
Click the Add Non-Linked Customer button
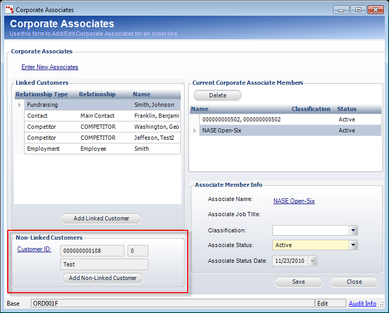(102, 278)
